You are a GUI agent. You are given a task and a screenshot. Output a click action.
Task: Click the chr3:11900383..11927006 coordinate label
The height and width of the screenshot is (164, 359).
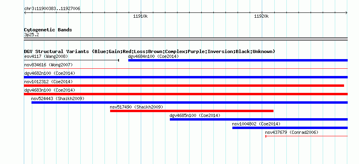(52, 9)
